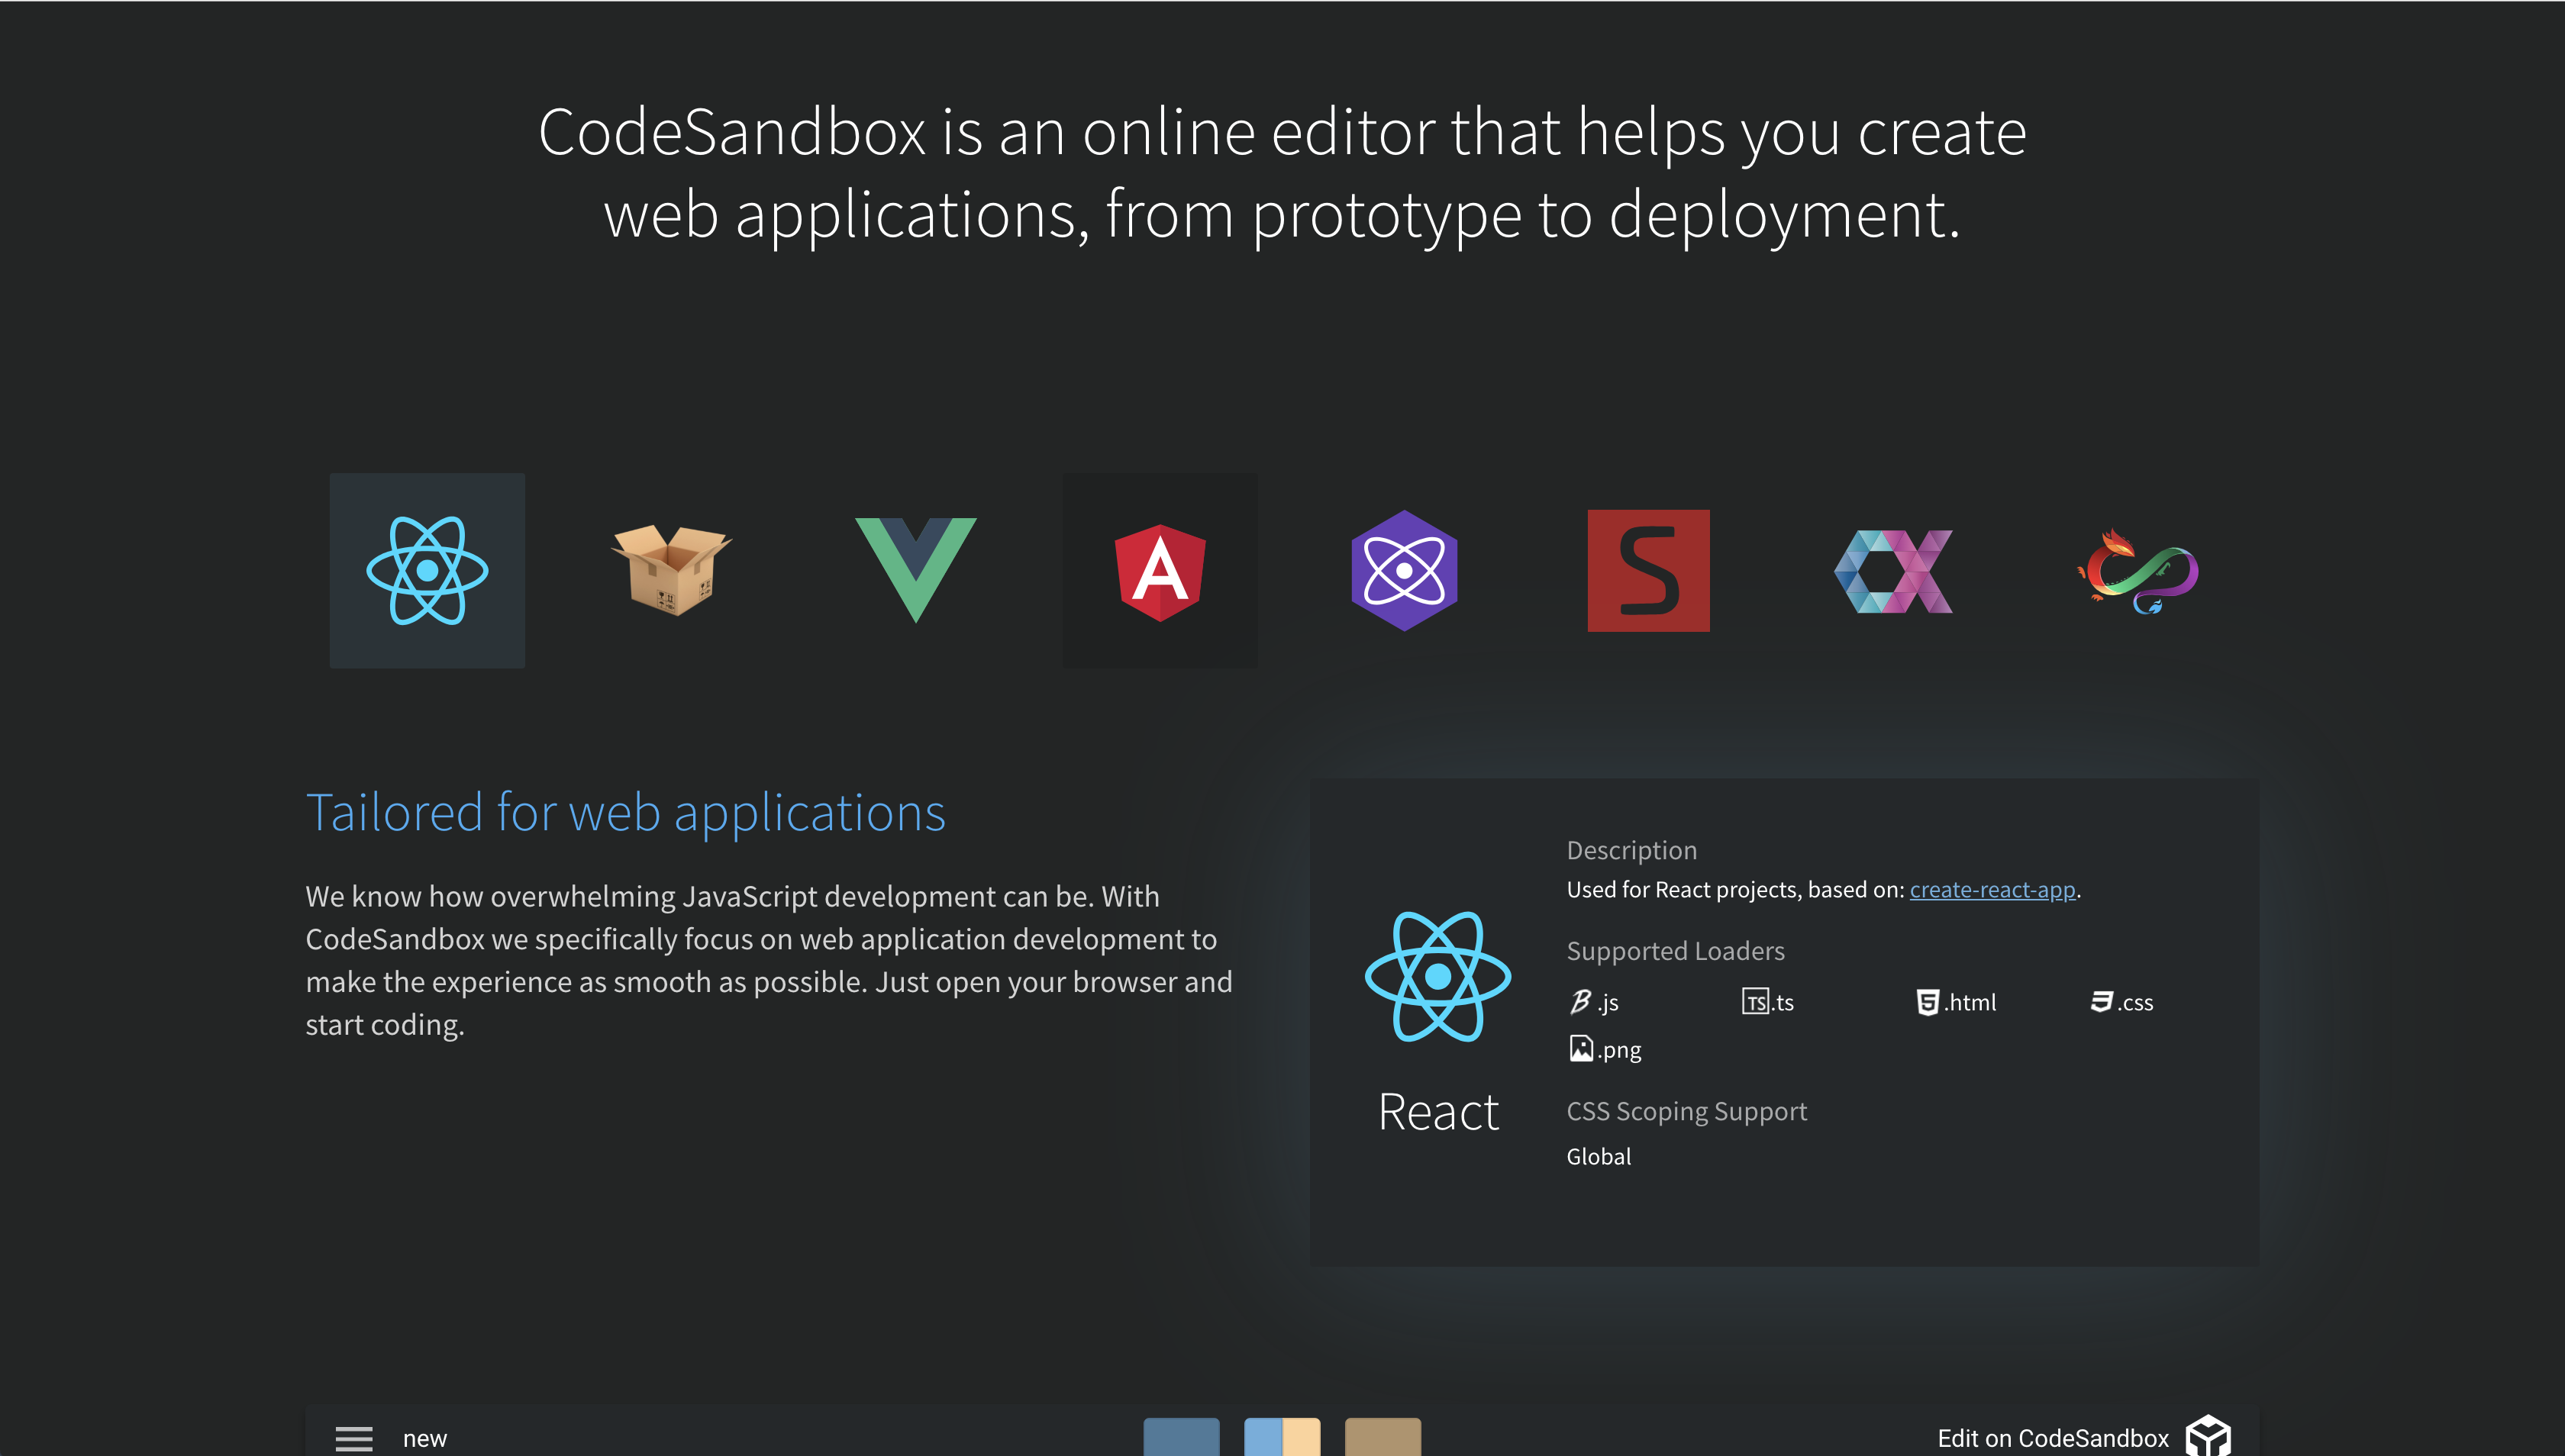The width and height of the screenshot is (2565, 1456).
Task: Choose the Parcel cardboard box template
Action: [x=671, y=570]
